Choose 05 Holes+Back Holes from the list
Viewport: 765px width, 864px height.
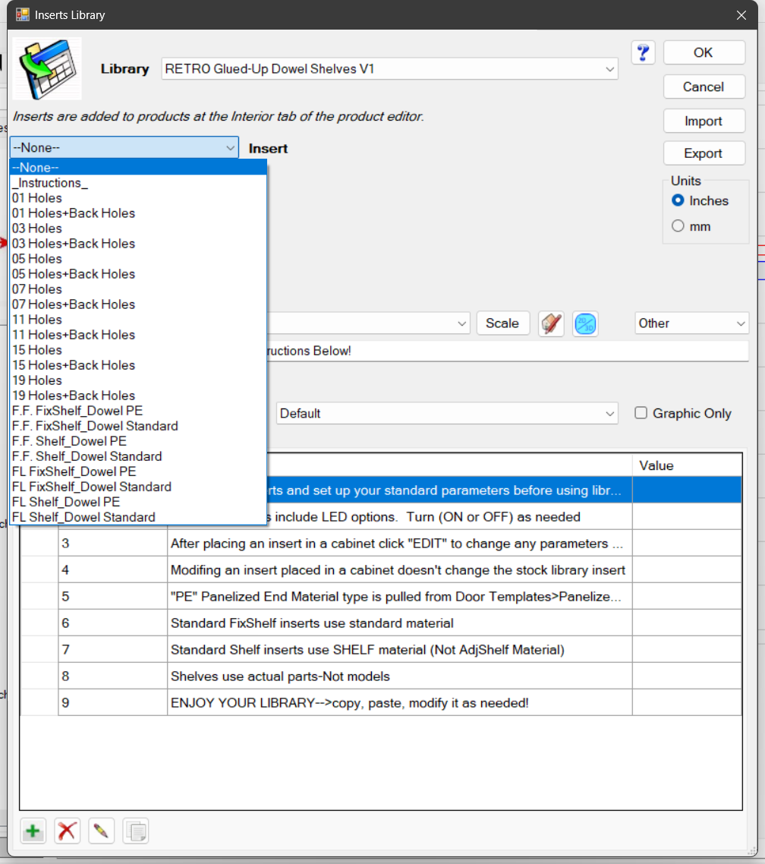tap(74, 274)
